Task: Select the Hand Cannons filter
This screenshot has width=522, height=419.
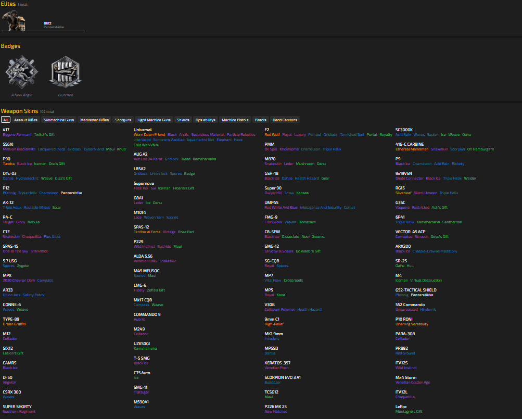Action: pyautogui.click(x=285, y=120)
